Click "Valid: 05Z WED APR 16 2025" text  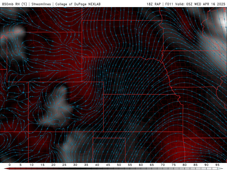click(200, 4)
